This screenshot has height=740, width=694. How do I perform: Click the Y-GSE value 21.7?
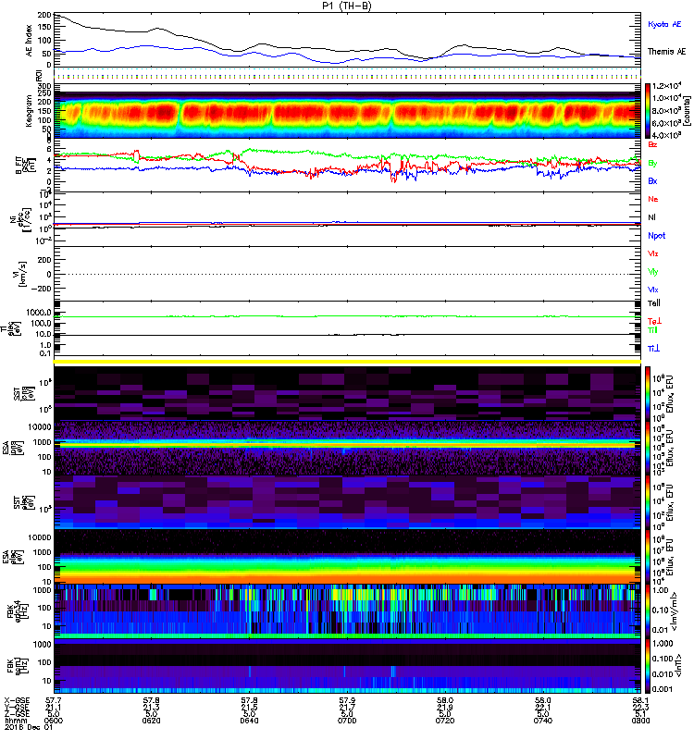click(347, 707)
